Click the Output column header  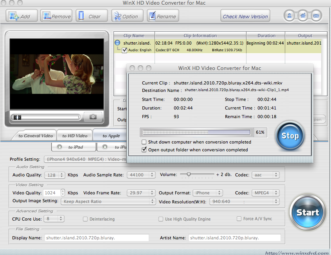point(305,36)
